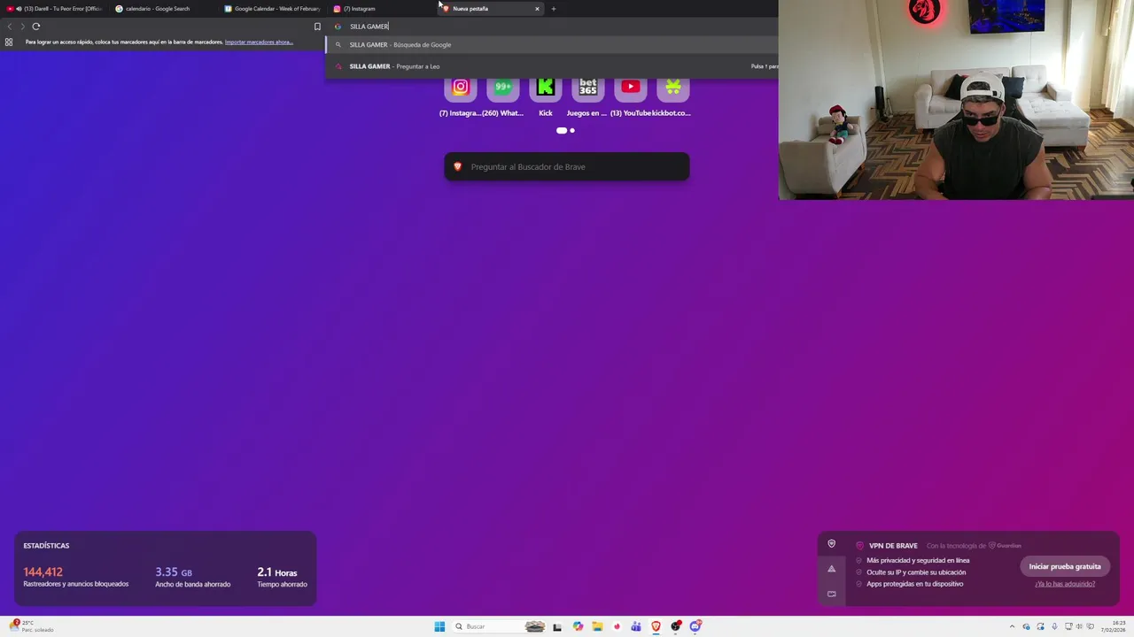
Task: Reload the page with refresh icon
Action: (36, 27)
